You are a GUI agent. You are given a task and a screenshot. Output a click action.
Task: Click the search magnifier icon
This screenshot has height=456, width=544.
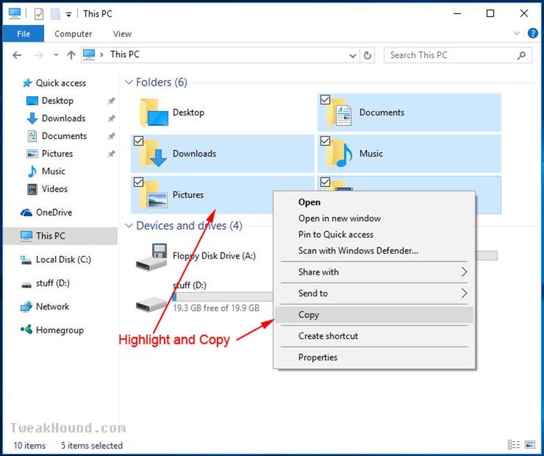521,55
